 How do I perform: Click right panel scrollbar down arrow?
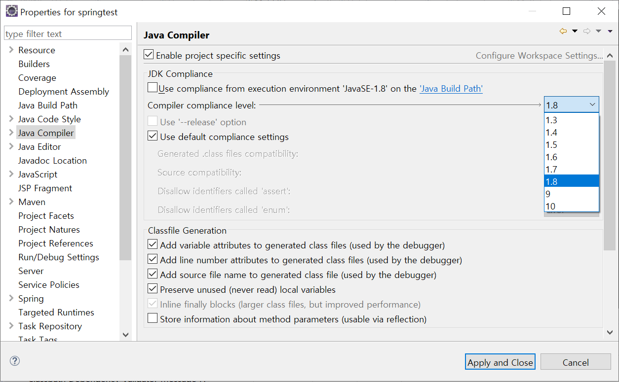click(610, 333)
